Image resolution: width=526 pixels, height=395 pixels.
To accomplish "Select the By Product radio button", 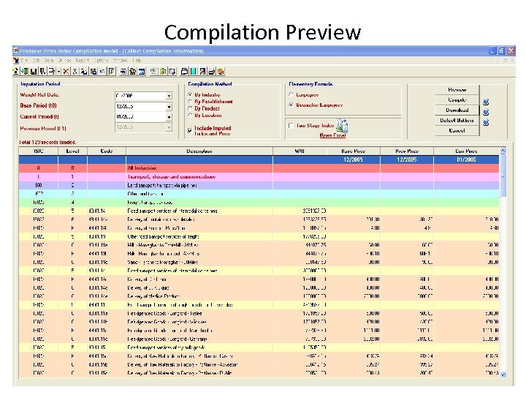I will [x=190, y=108].
